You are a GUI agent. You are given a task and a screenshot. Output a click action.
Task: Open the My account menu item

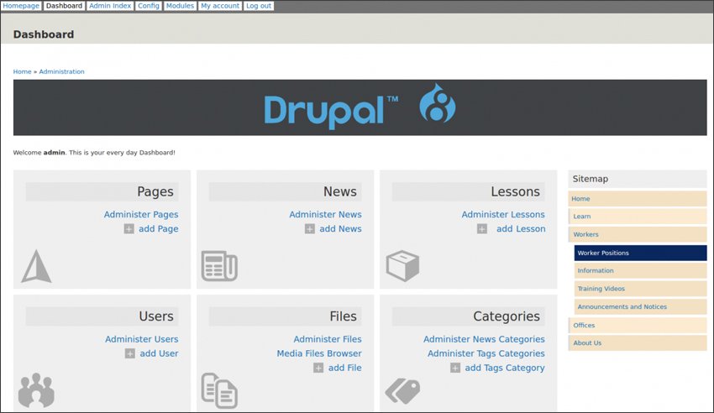point(220,6)
